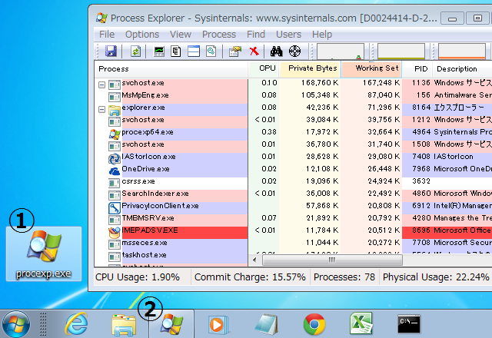Toggle the lower pane toolbar icon
Viewport: 492px width, 338px height.
[x=194, y=51]
